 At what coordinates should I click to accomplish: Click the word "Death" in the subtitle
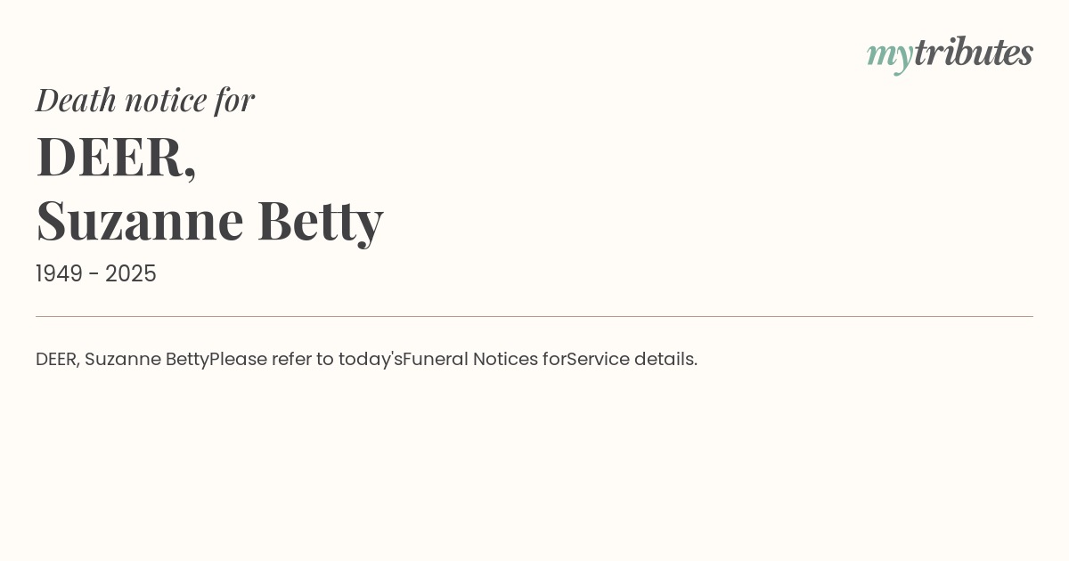click(x=76, y=100)
